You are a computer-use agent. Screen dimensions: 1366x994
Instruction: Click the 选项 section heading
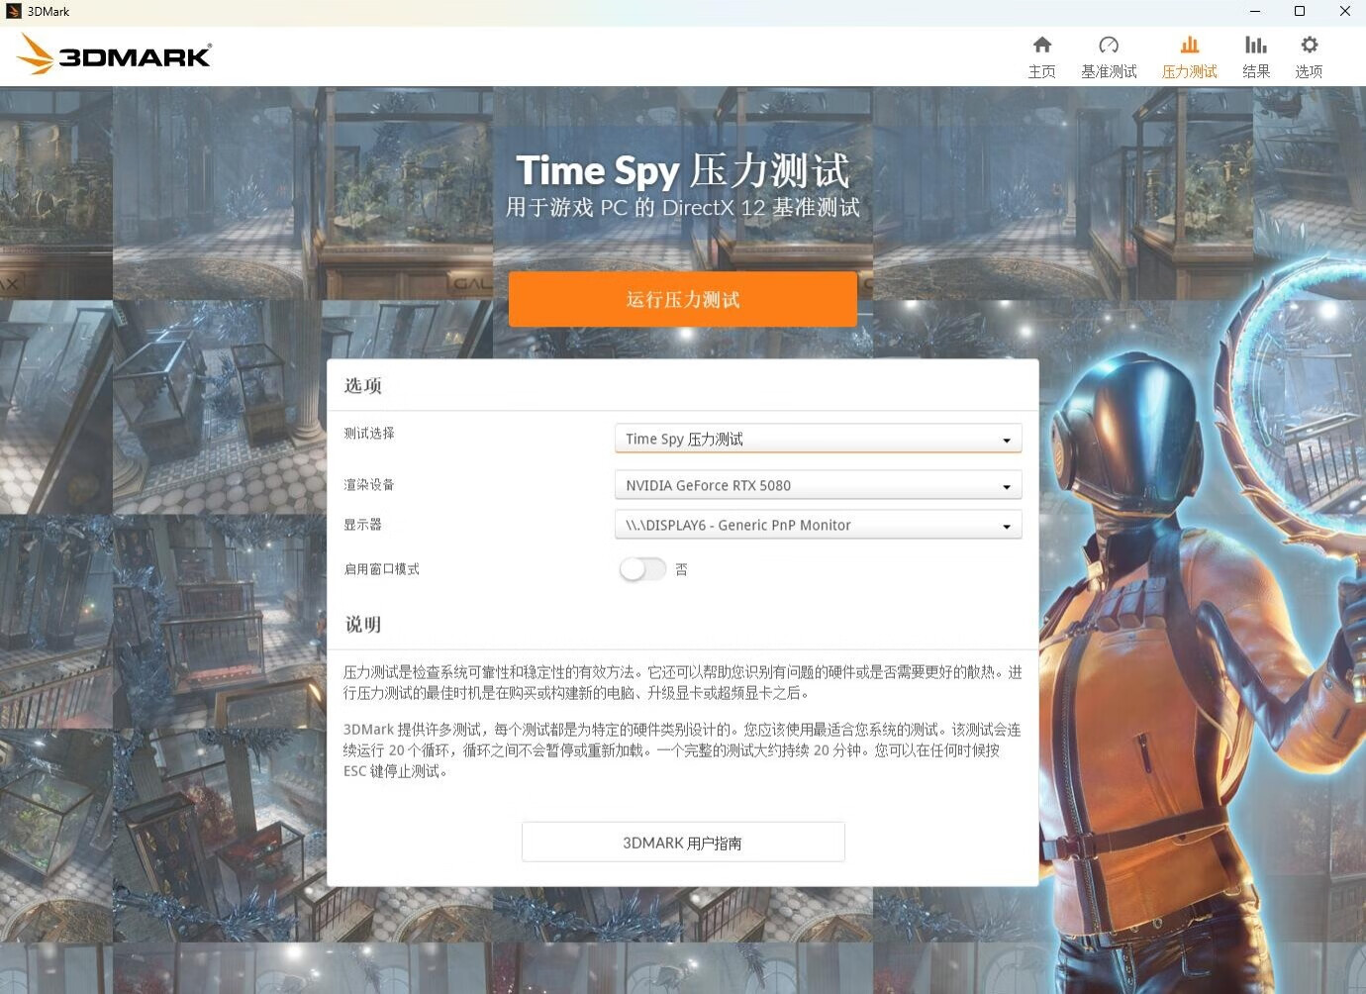click(x=363, y=386)
